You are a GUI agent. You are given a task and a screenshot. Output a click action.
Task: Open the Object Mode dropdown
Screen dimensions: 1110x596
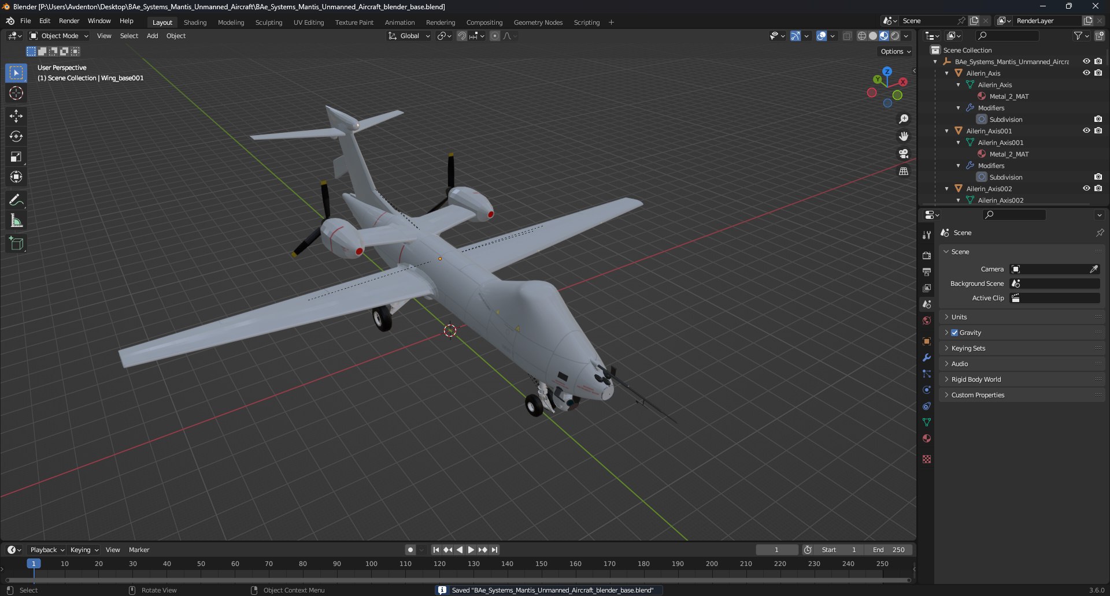click(59, 36)
